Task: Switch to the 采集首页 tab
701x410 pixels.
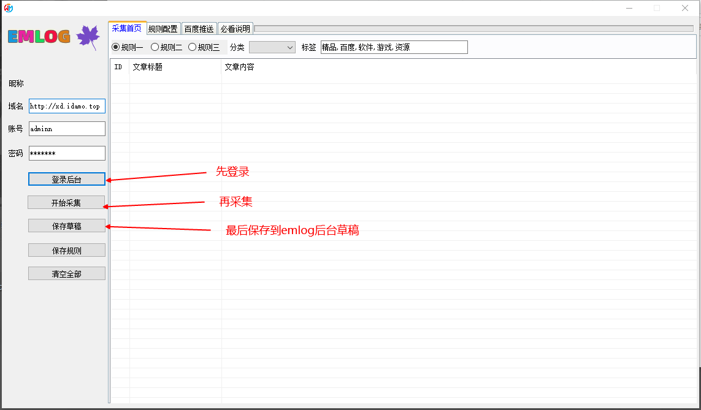Action: pos(127,28)
